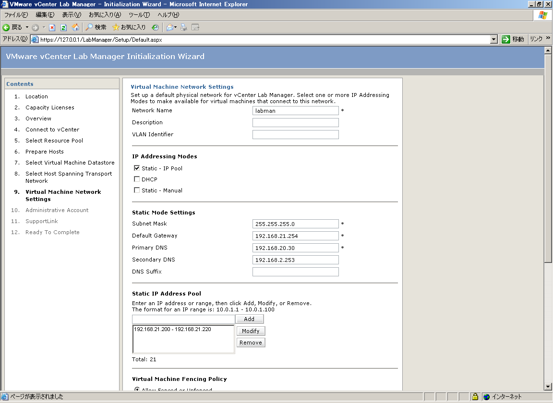Viewport: 553px width, 403px height.
Task: Click the History toolbar icon
Action: coord(155,27)
